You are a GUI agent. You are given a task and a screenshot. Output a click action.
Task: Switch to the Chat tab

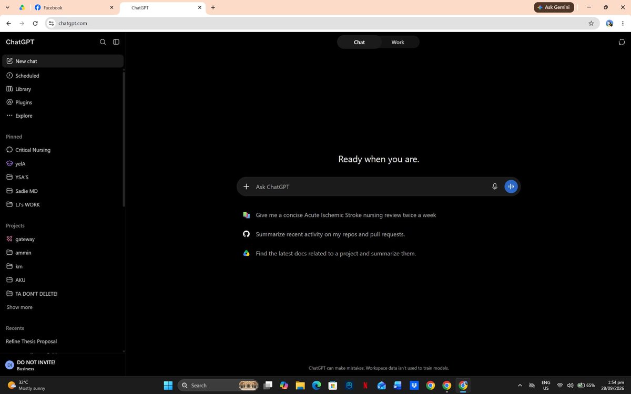tap(359, 42)
